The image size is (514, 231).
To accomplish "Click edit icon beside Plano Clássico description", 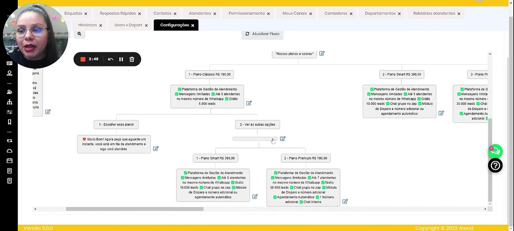I will click(x=249, y=103).
